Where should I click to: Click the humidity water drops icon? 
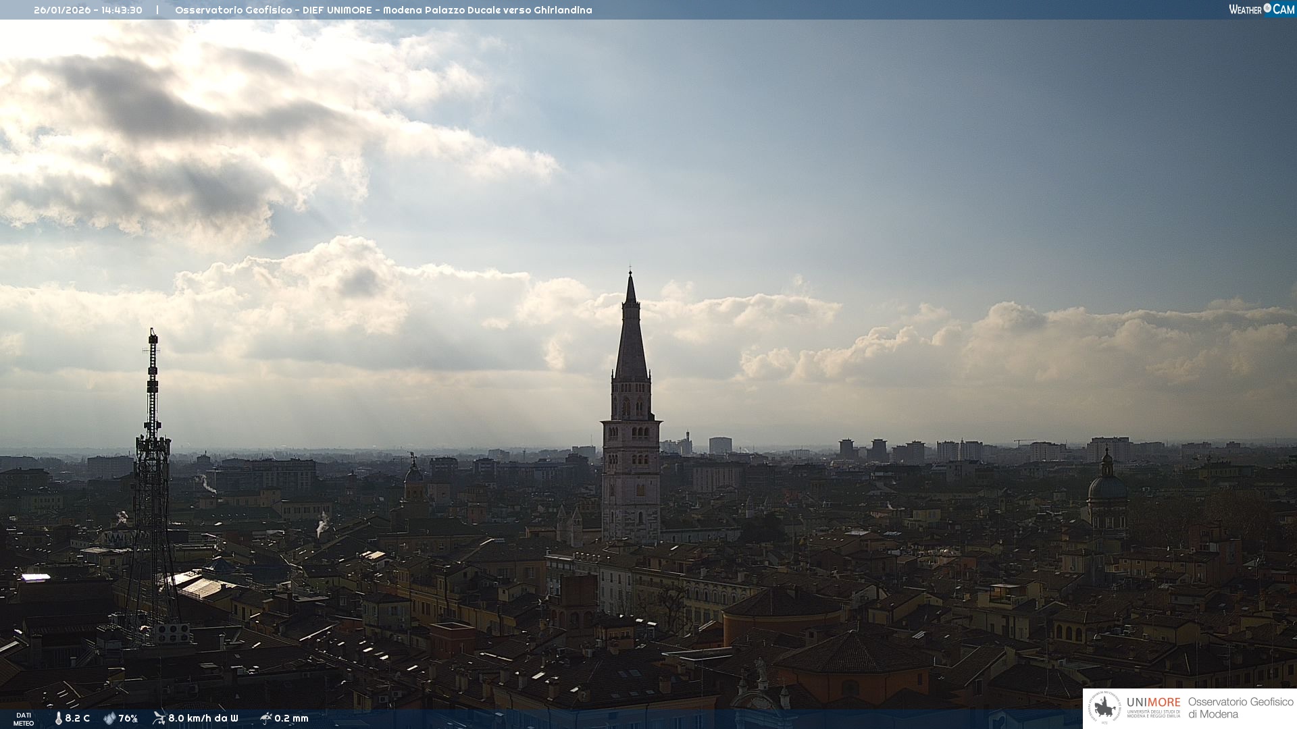pos(109,718)
